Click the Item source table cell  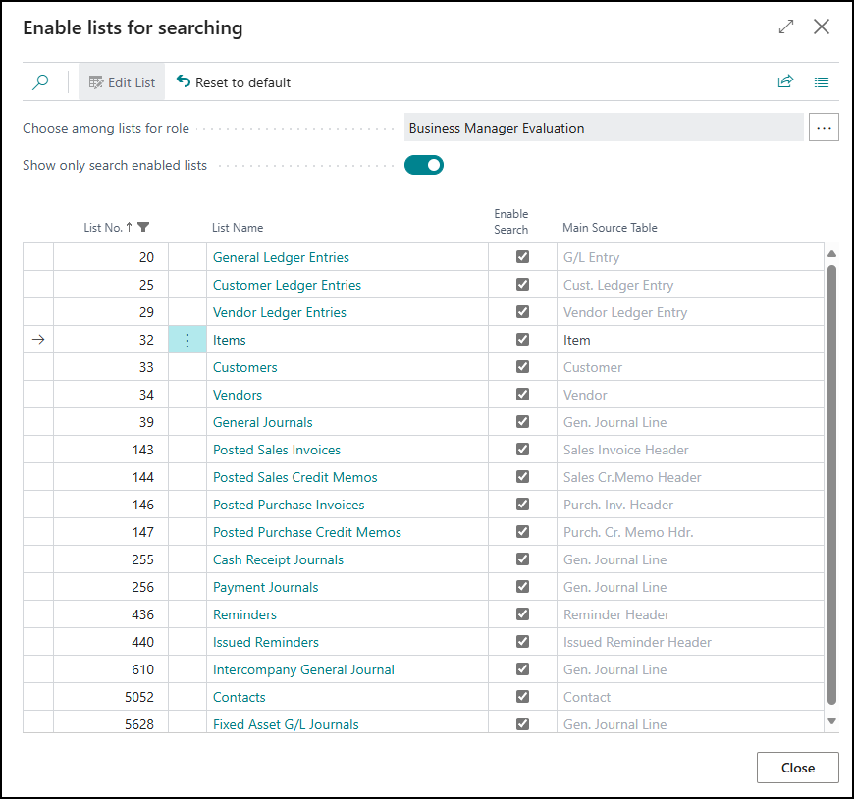(x=690, y=340)
